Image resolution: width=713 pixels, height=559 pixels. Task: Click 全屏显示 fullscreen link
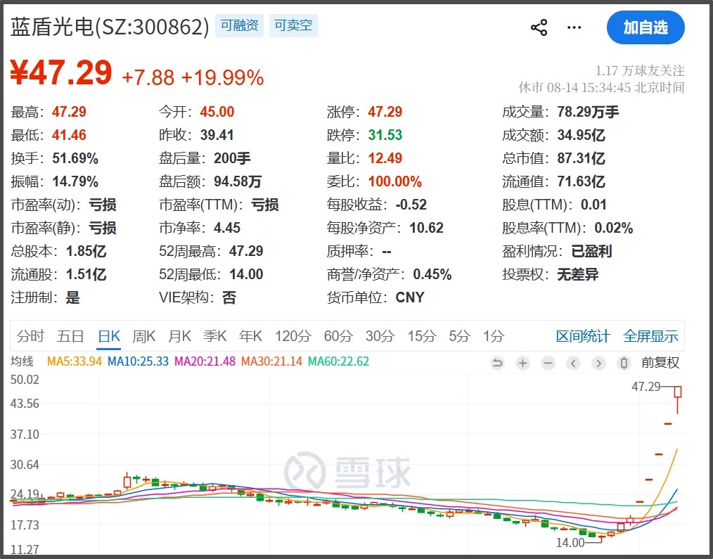tap(650, 336)
